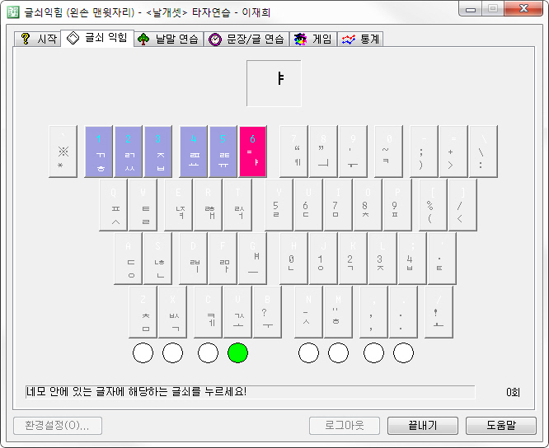This screenshot has width=549, height=448.
Task: Open the 시작 tab
Action: pyautogui.click(x=38, y=39)
